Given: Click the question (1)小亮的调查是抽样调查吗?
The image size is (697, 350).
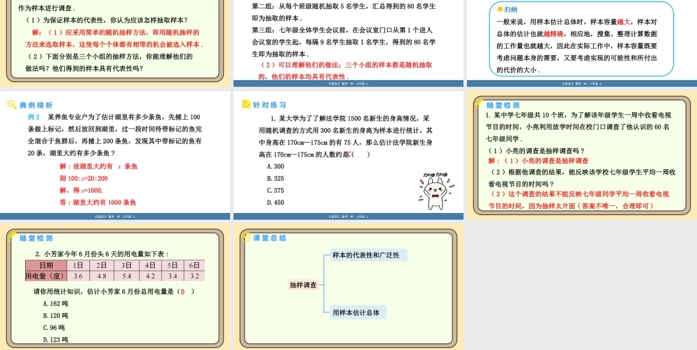Looking at the screenshot, I should click(x=537, y=150).
